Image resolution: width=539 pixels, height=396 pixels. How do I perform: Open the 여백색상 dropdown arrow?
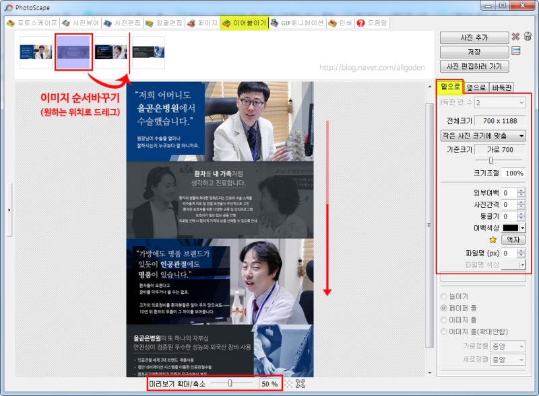tap(523, 228)
